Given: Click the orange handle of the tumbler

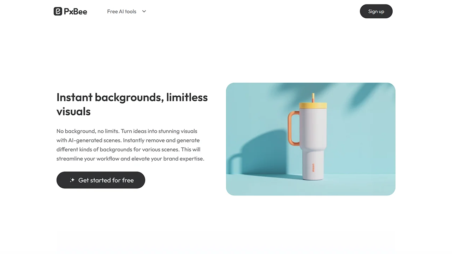Looking at the screenshot, I should pyautogui.click(x=293, y=128).
